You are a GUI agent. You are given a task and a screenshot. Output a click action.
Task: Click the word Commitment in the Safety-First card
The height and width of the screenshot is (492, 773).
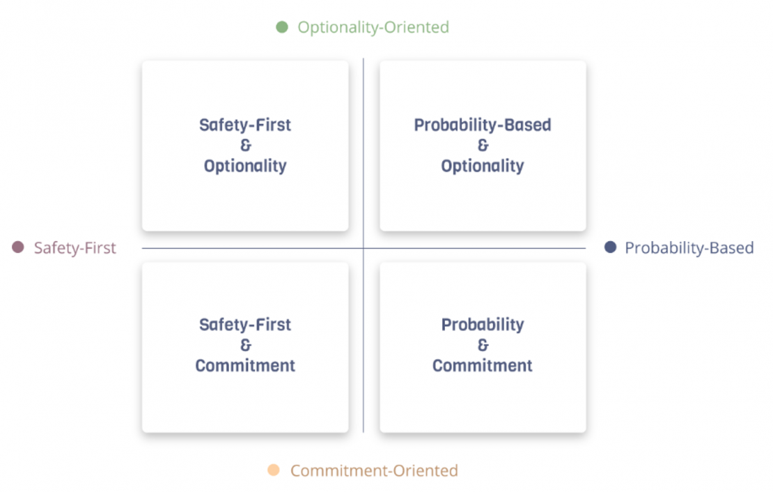245,365
